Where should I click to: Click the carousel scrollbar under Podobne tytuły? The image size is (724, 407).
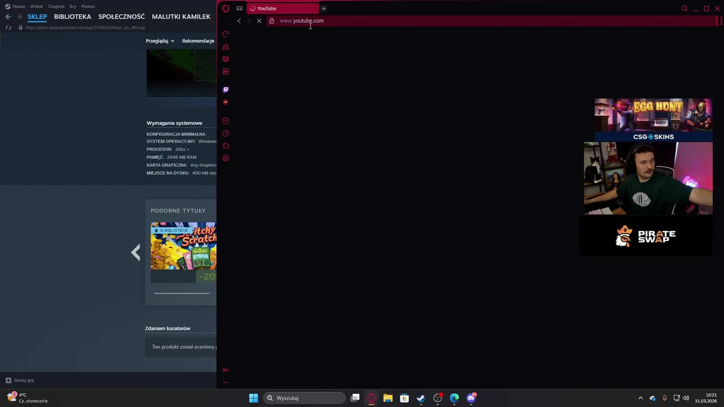tap(182, 293)
